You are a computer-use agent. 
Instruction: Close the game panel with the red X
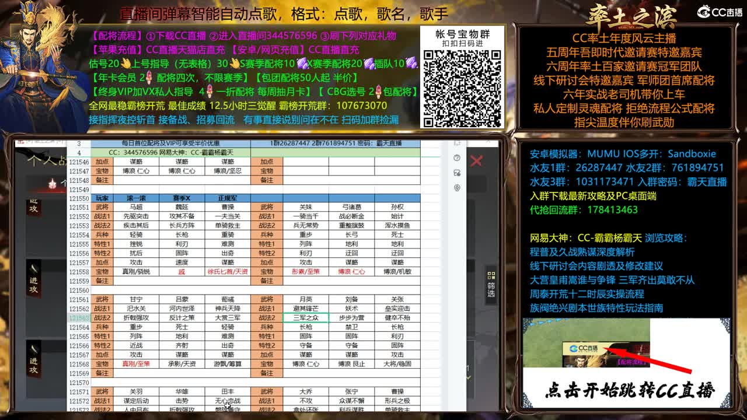click(x=476, y=160)
